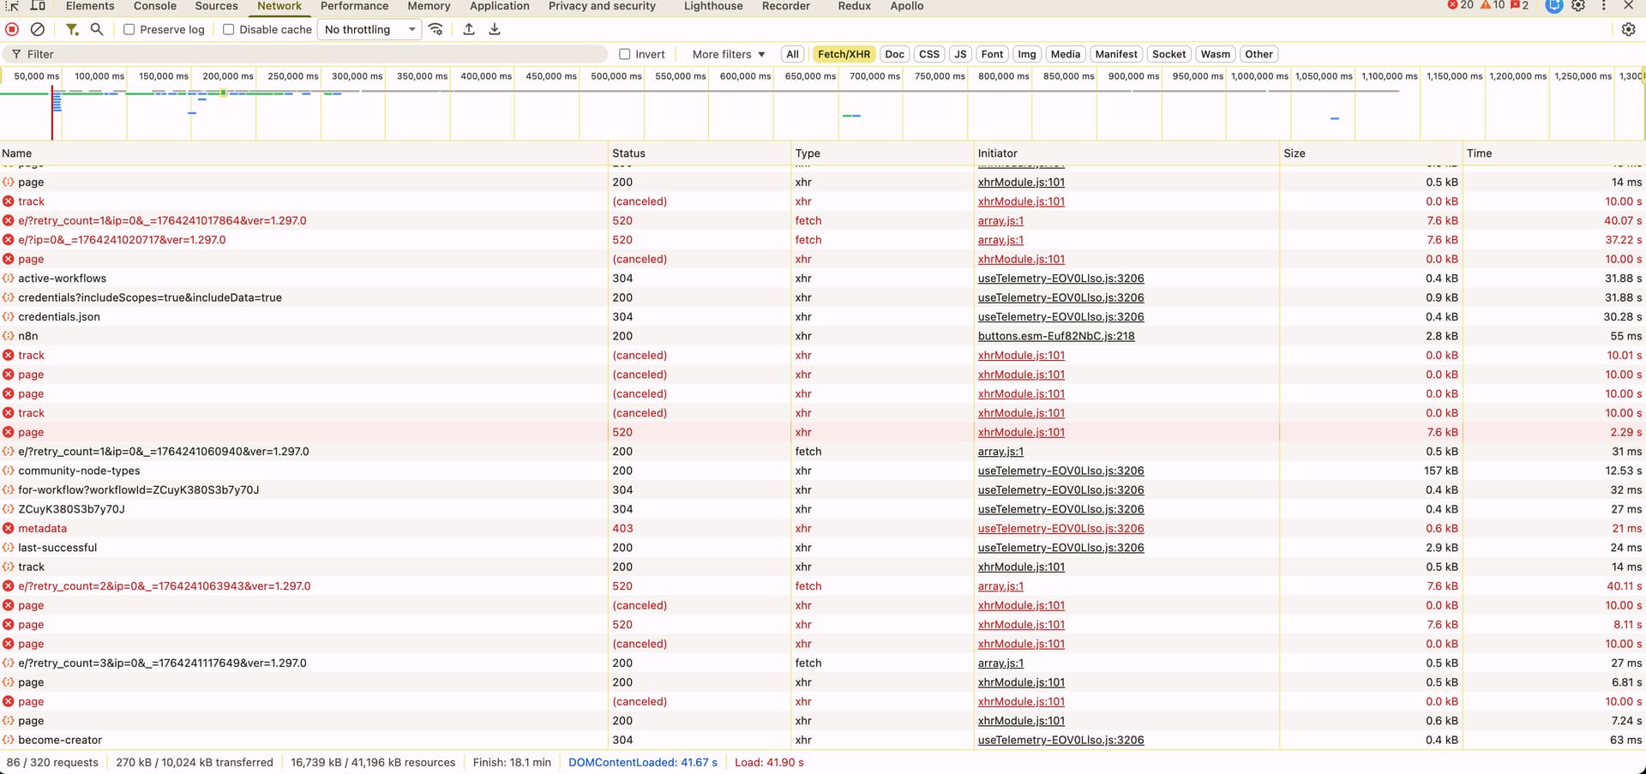The width and height of the screenshot is (1646, 774).
Task: Filter requests by JS type
Action: point(960,54)
